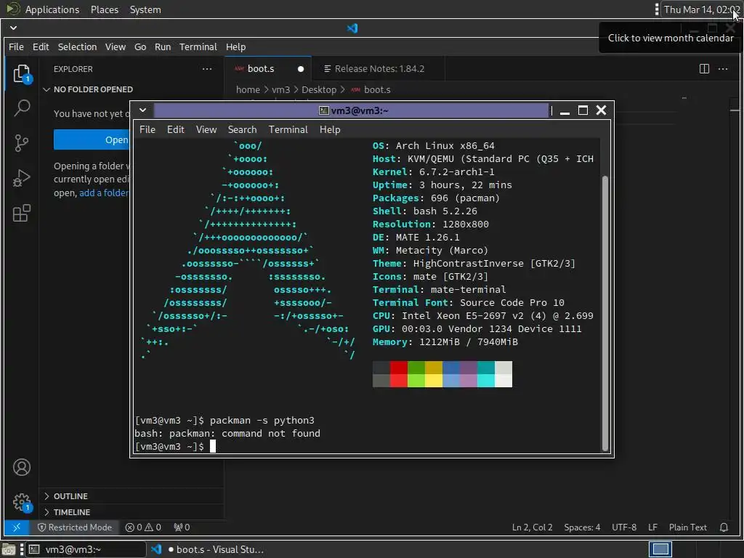744x558 pixels.
Task: Click the MATE Applications menu logo icon
Action: pos(13,9)
